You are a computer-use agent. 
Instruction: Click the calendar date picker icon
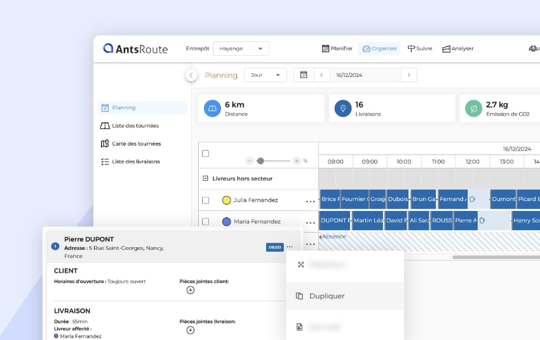click(304, 75)
